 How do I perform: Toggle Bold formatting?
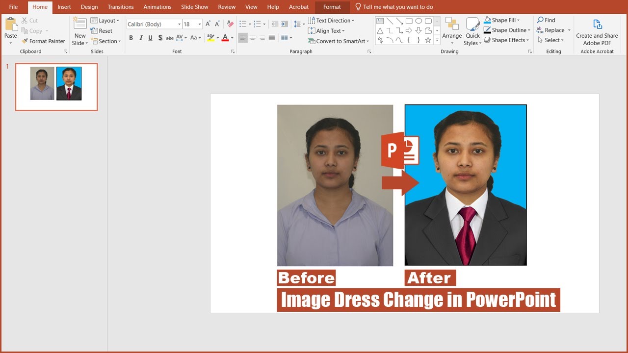click(131, 38)
